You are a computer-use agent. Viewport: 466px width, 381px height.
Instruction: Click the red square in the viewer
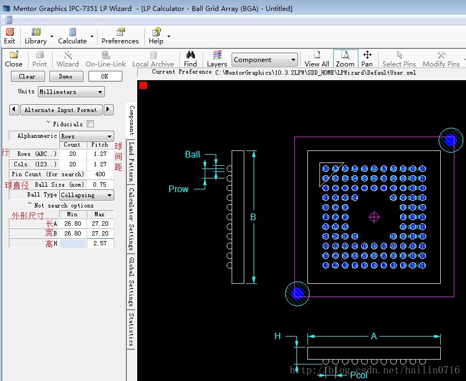(143, 85)
